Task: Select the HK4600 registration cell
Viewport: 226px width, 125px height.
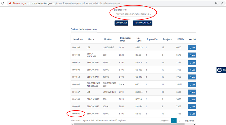Action: coord(76,113)
